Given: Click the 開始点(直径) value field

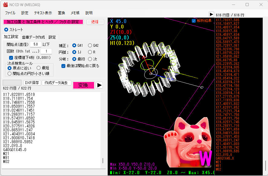Looking at the screenshot, I should [x=35, y=44].
